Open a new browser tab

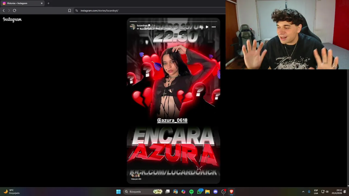(x=48, y=3)
